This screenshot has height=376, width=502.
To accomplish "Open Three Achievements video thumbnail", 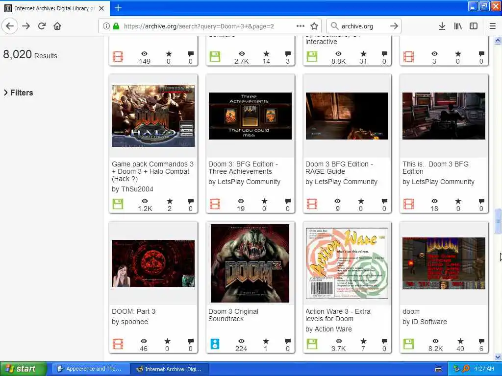I will [250, 116].
